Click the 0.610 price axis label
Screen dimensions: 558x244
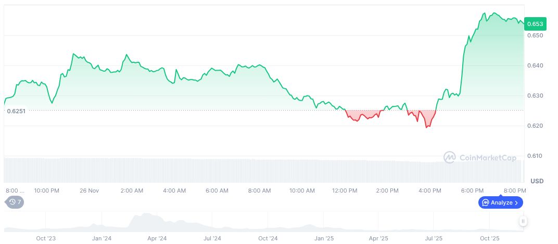pyautogui.click(x=535, y=156)
